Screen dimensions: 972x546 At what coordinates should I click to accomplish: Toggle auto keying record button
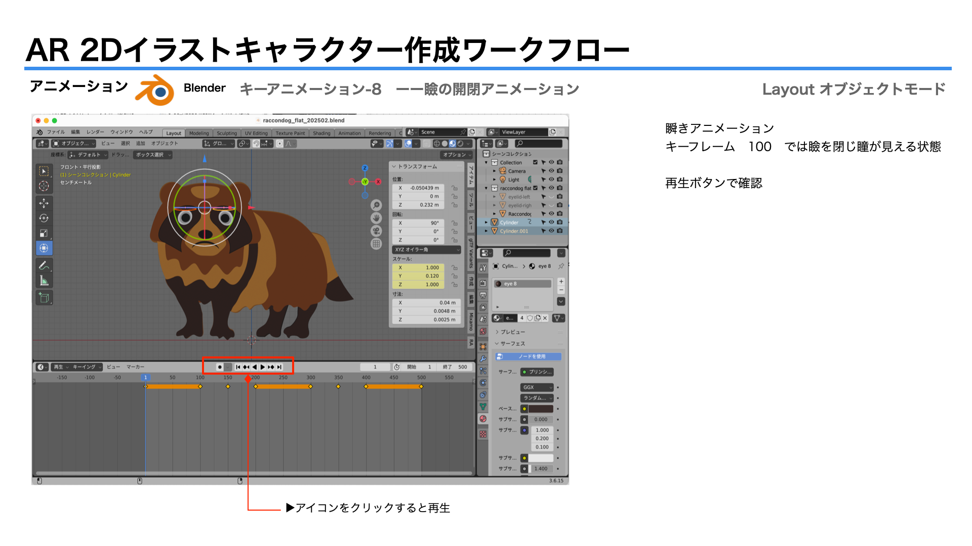point(220,367)
